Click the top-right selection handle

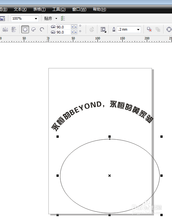(x=162, y=136)
